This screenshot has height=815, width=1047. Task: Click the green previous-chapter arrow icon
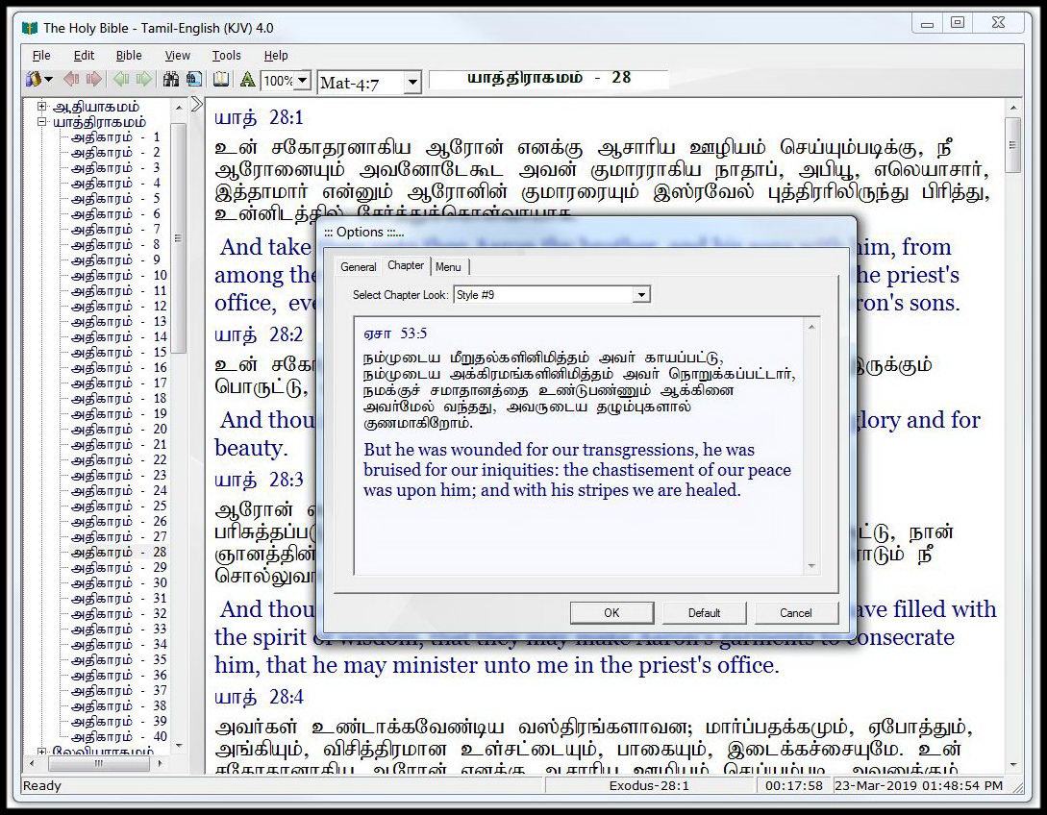point(121,80)
